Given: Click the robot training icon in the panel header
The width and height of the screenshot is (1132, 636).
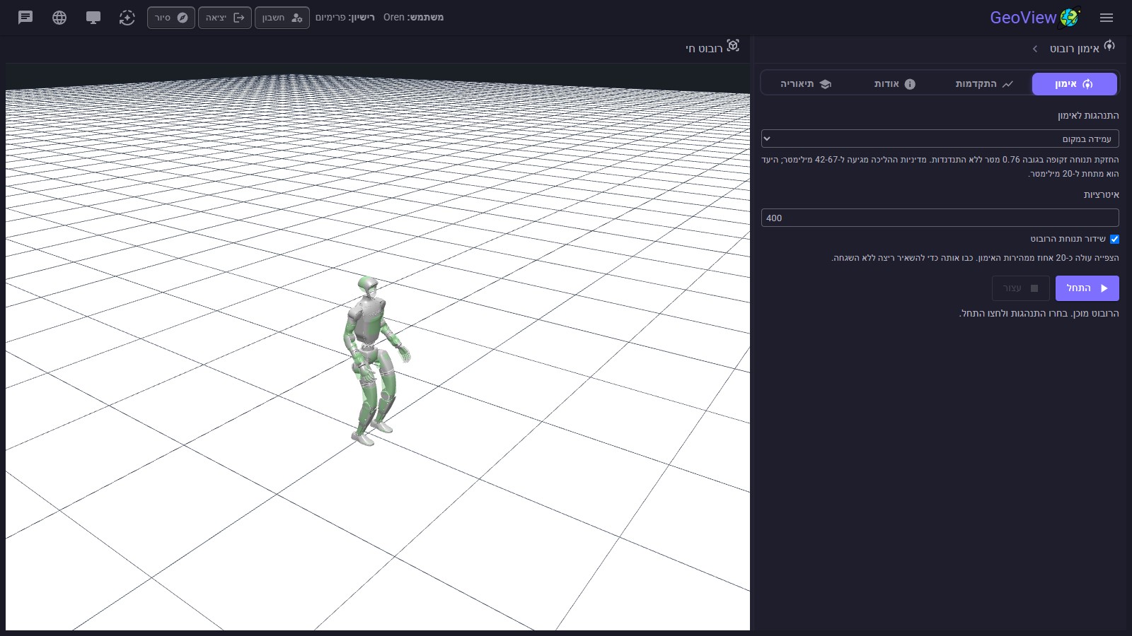Looking at the screenshot, I should click(x=1109, y=46).
